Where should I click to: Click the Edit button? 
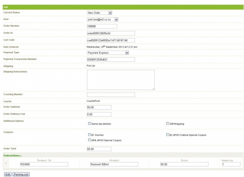[x=8, y=174]
